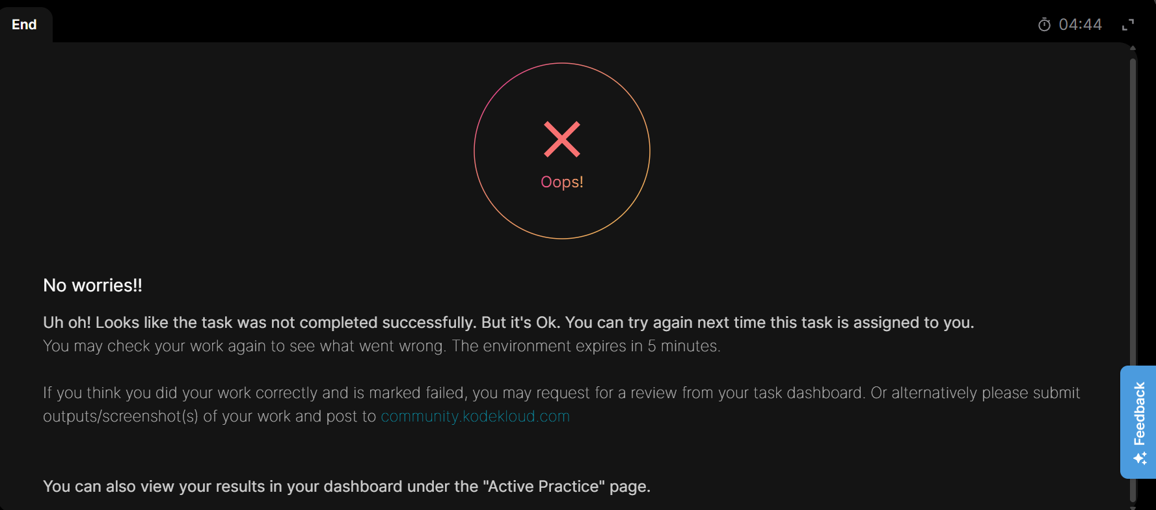Click the "Oops!" label

click(x=562, y=182)
